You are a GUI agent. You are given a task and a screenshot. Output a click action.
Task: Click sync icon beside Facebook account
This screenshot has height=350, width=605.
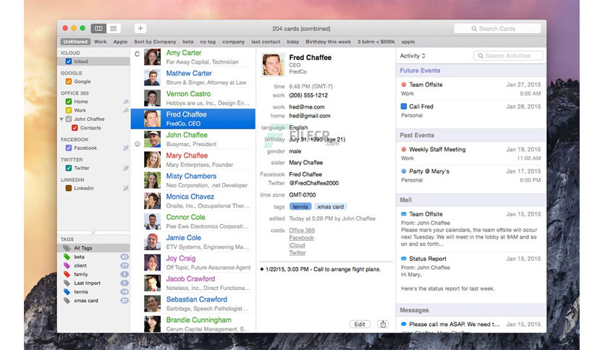click(x=126, y=148)
